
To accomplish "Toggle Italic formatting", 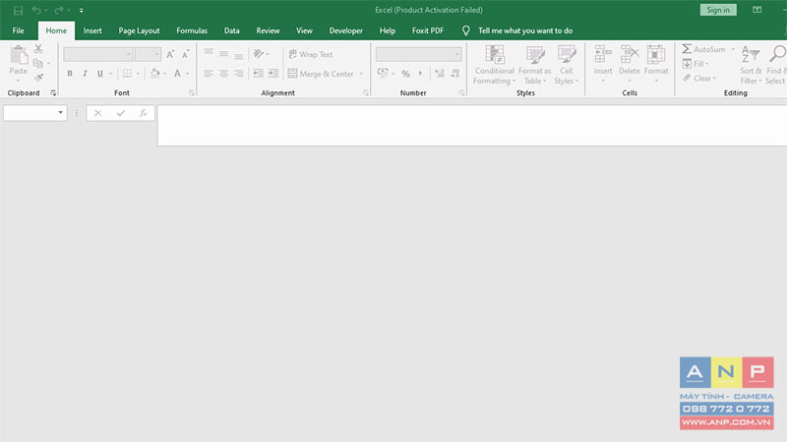I will 85,74.
